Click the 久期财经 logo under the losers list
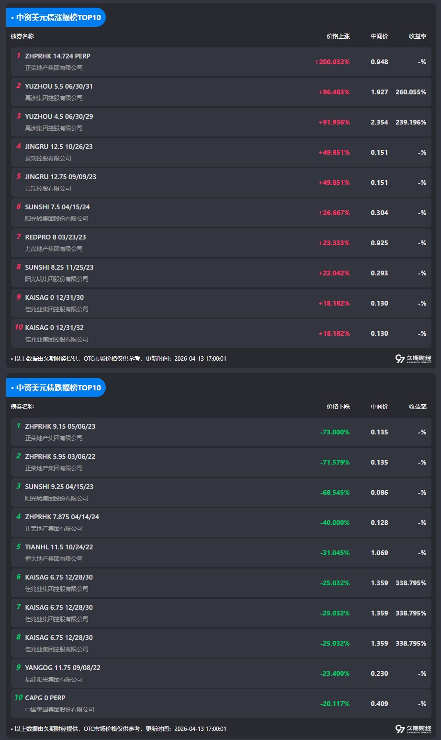This screenshot has height=740, width=441. point(413,729)
